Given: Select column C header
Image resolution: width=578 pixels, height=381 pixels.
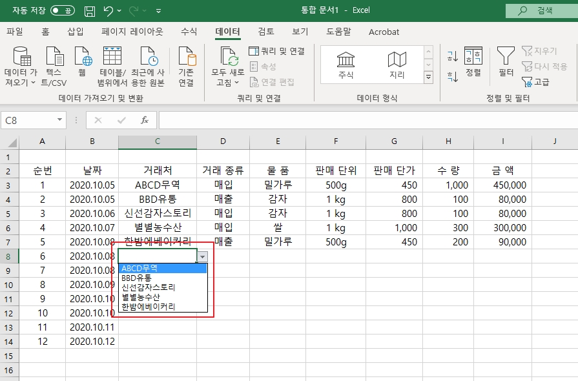Looking at the screenshot, I should (x=158, y=141).
